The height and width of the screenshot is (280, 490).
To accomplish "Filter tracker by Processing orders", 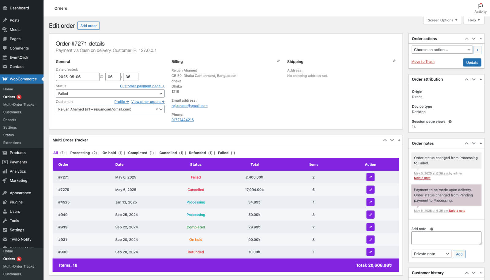I will click(x=80, y=153).
